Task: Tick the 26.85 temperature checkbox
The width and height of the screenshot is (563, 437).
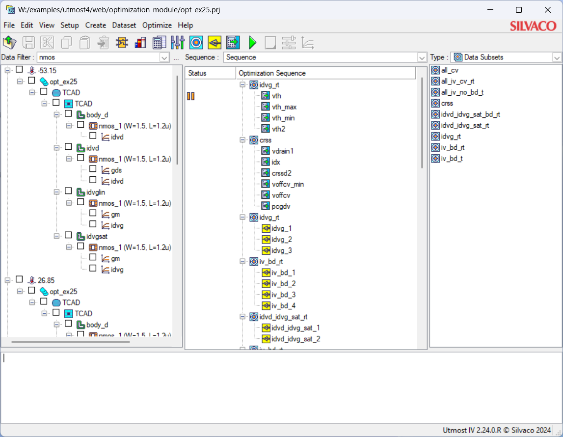Action: pyautogui.click(x=20, y=279)
